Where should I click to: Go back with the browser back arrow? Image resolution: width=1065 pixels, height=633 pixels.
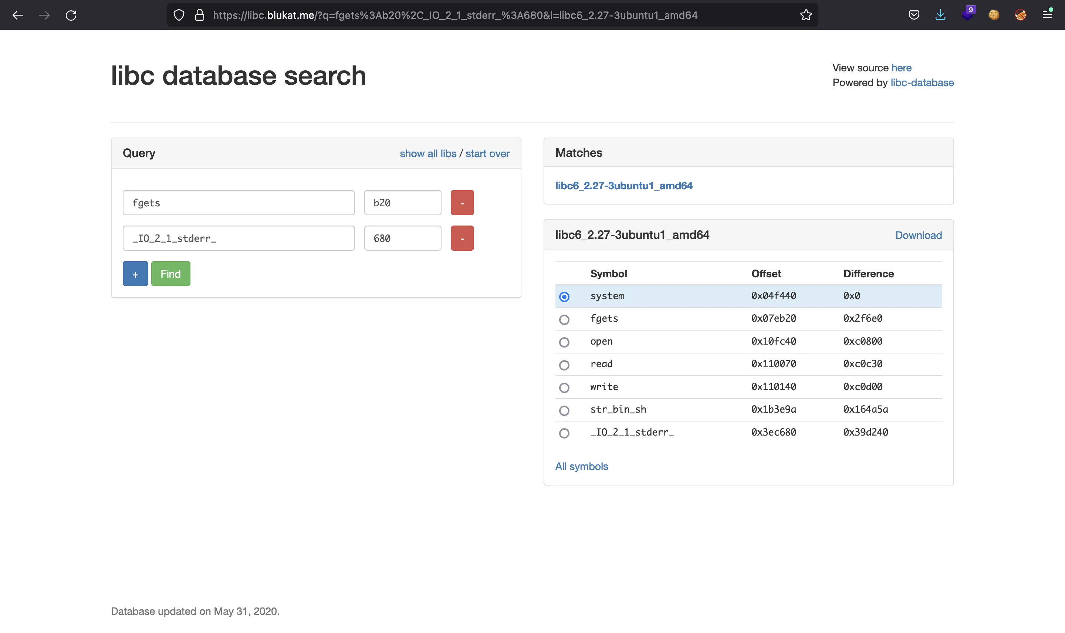17,16
